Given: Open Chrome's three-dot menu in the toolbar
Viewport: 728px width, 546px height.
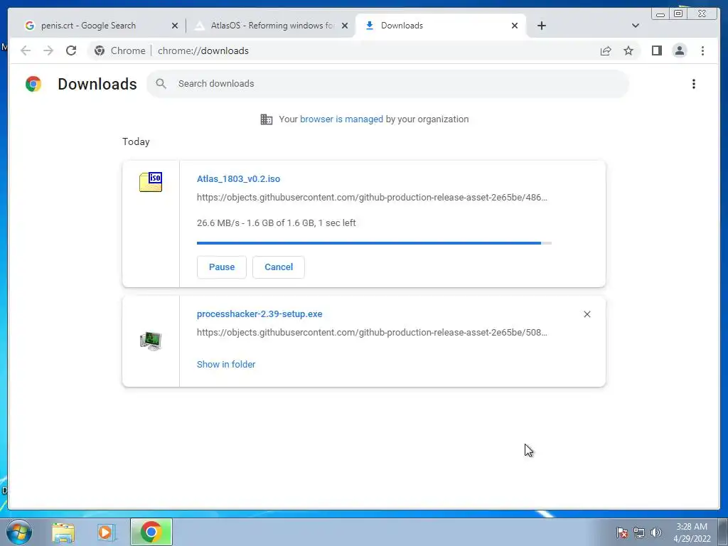Looking at the screenshot, I should 702,50.
